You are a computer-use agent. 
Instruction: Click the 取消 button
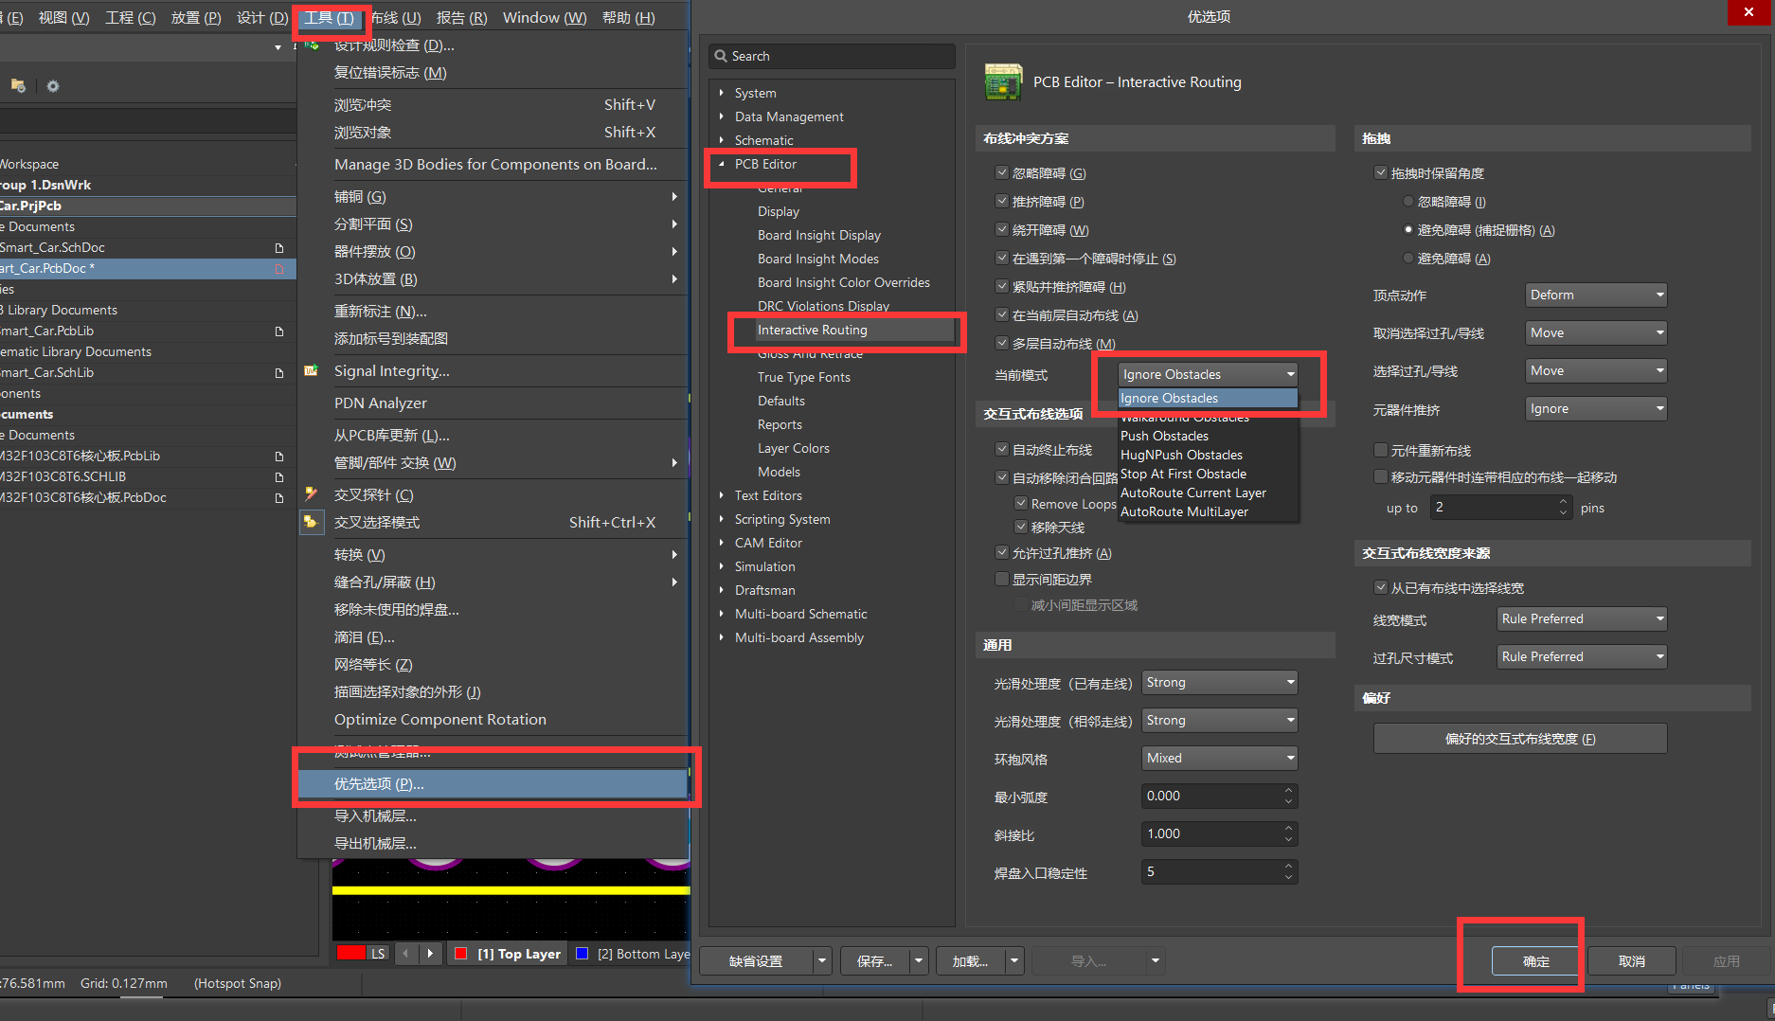point(1631,961)
